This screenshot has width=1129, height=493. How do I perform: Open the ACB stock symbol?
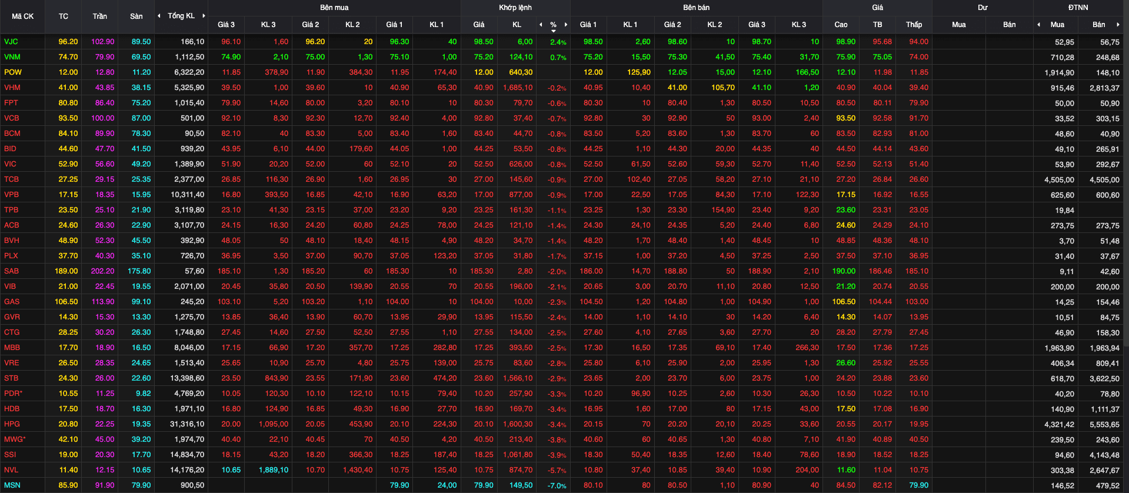(x=11, y=225)
